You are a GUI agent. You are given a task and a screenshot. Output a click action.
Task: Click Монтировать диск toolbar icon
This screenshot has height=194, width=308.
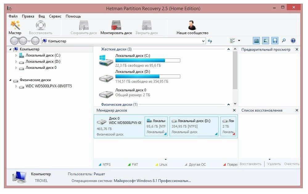[x=116, y=25]
